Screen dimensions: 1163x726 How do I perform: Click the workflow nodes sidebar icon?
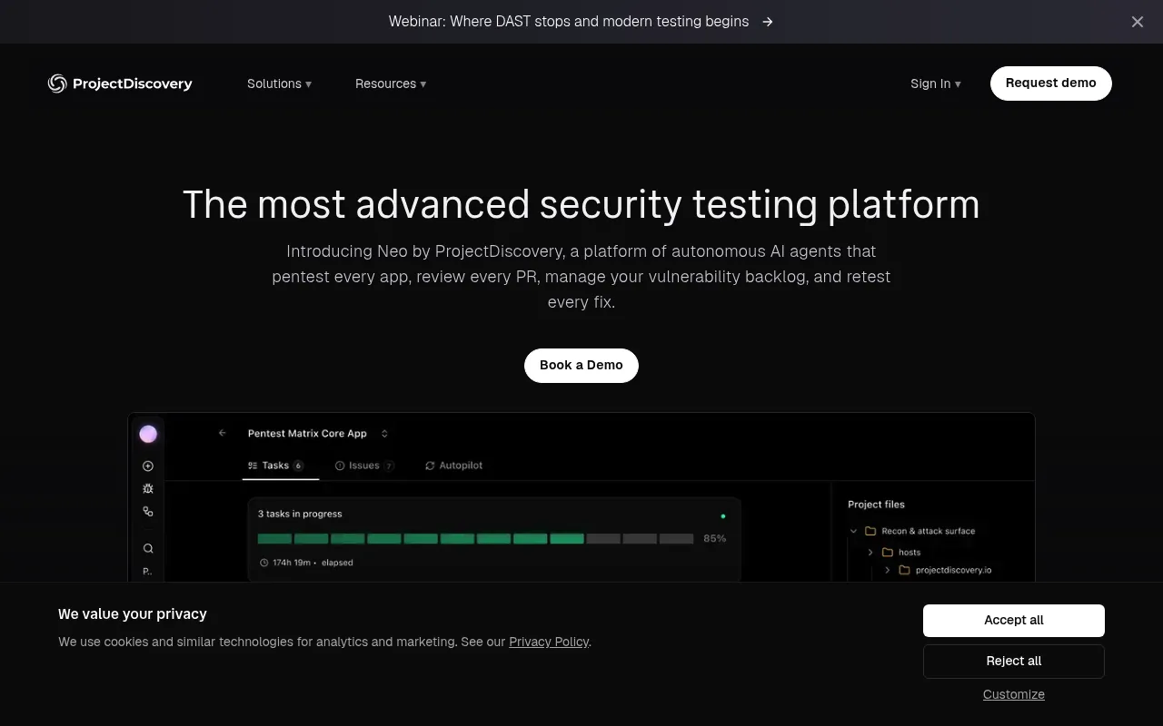pyautogui.click(x=148, y=512)
